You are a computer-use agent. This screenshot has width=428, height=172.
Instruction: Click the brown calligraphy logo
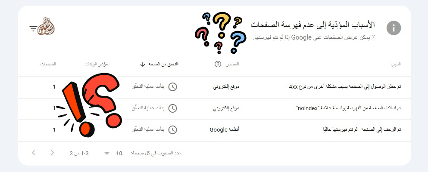click(46, 26)
